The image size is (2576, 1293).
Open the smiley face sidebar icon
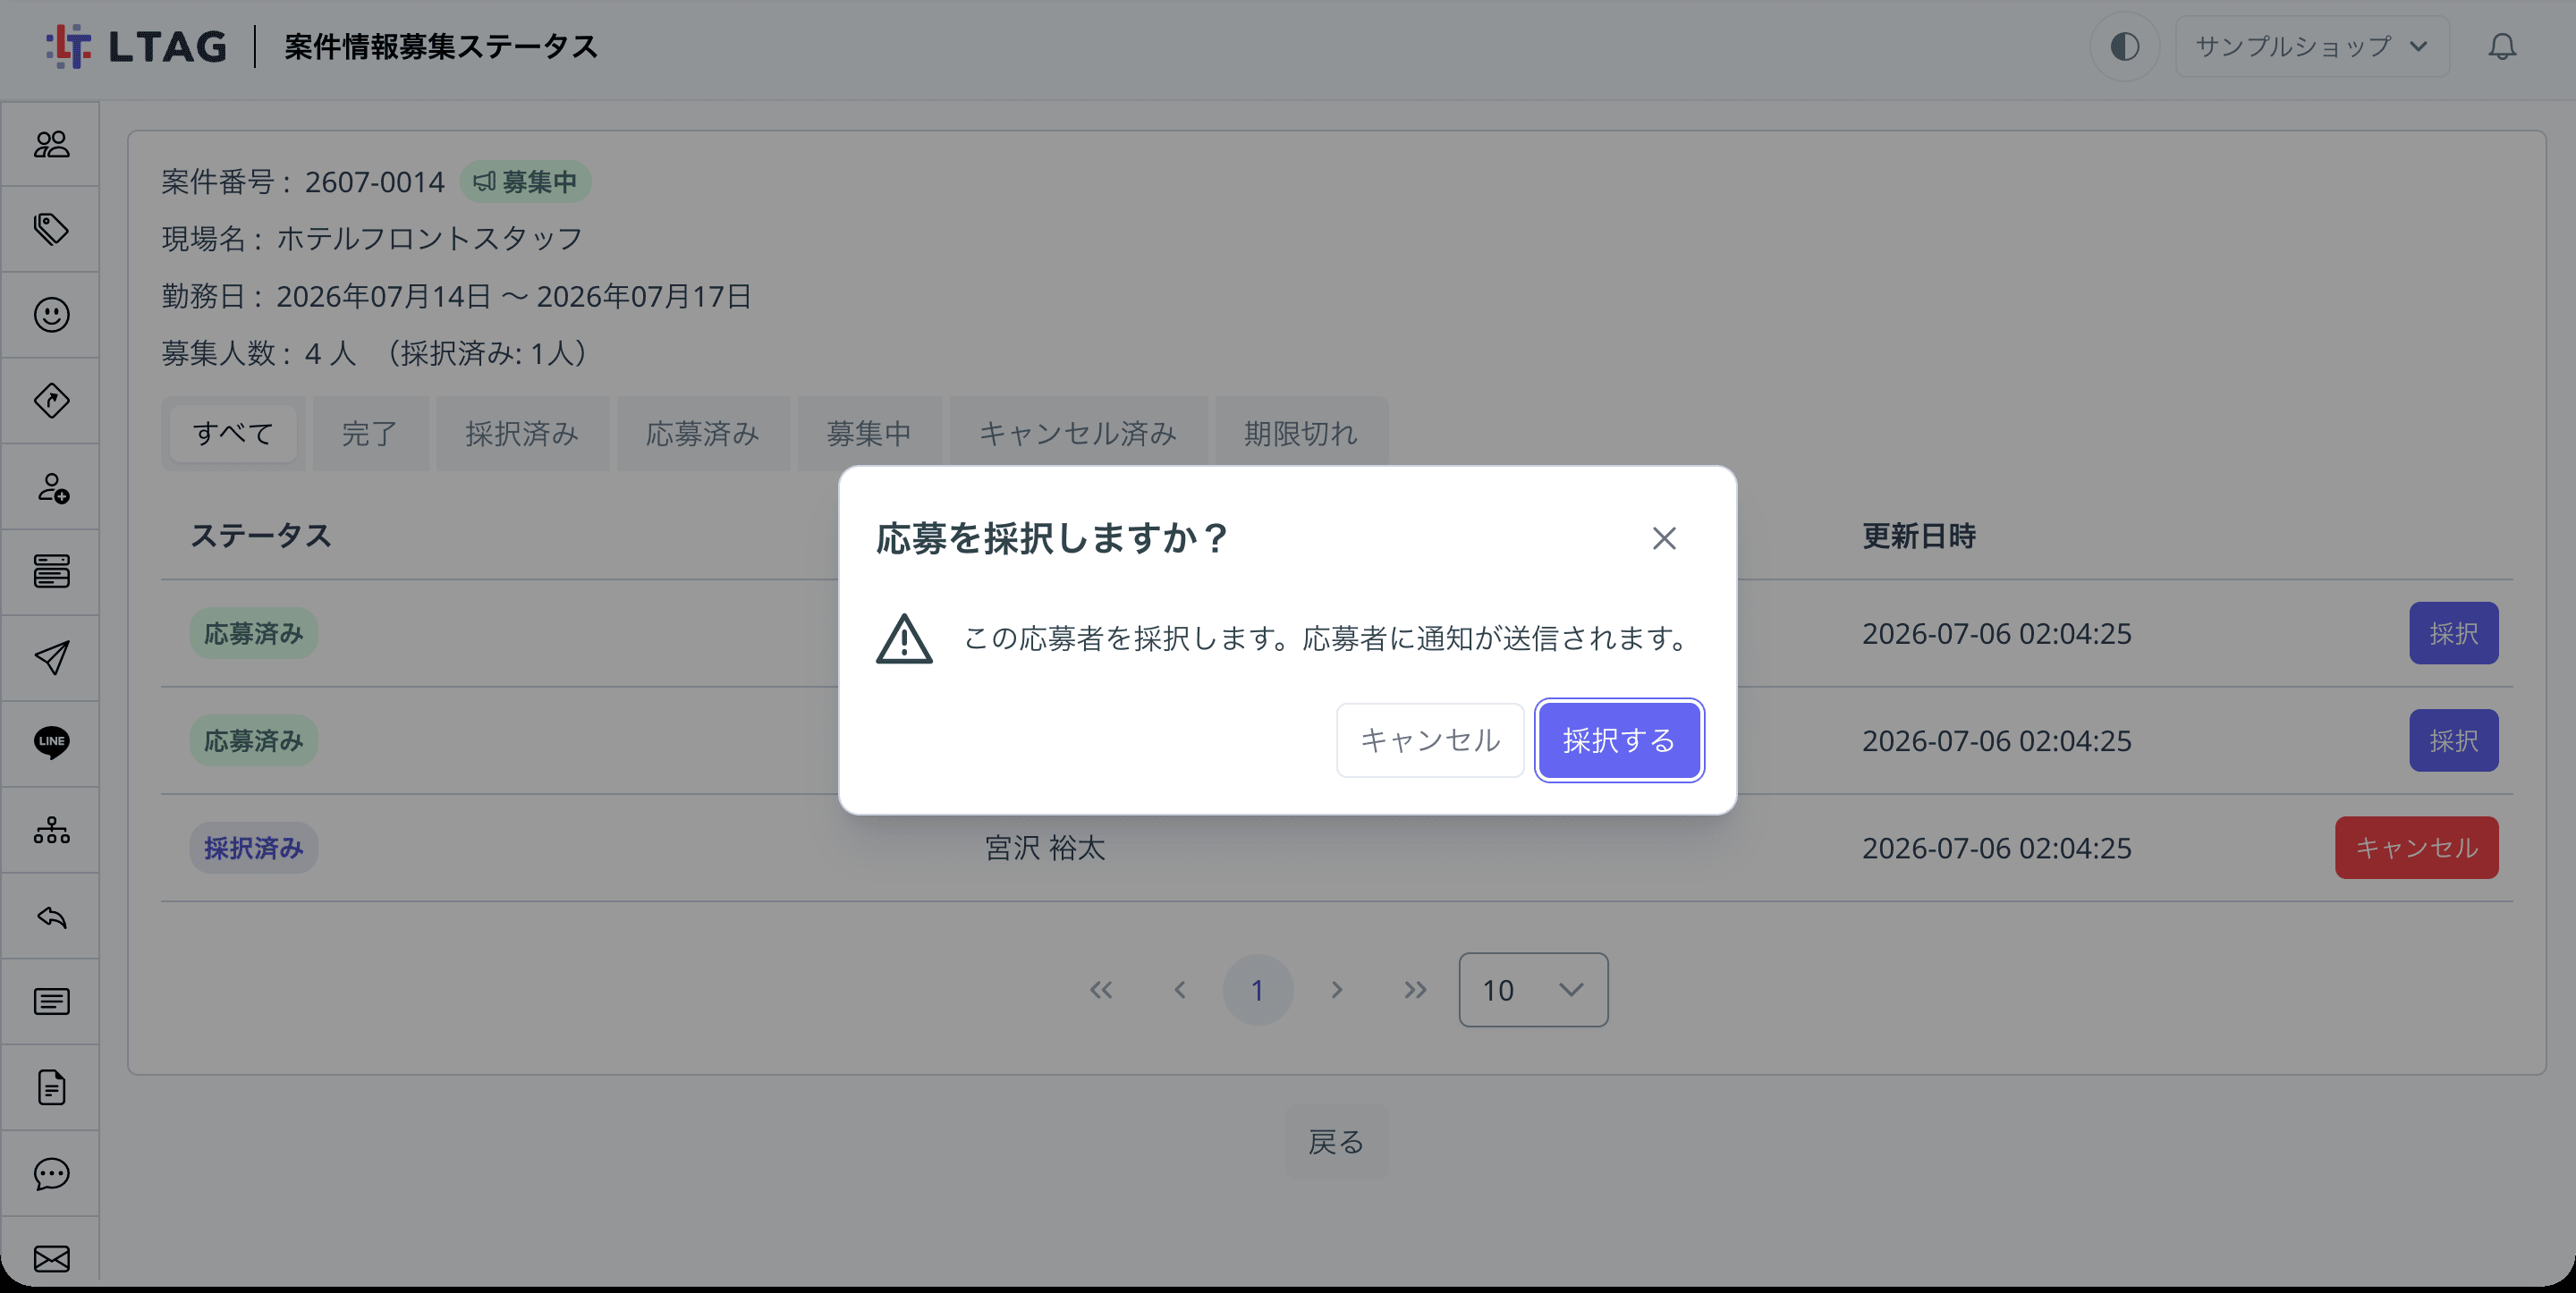(51, 315)
